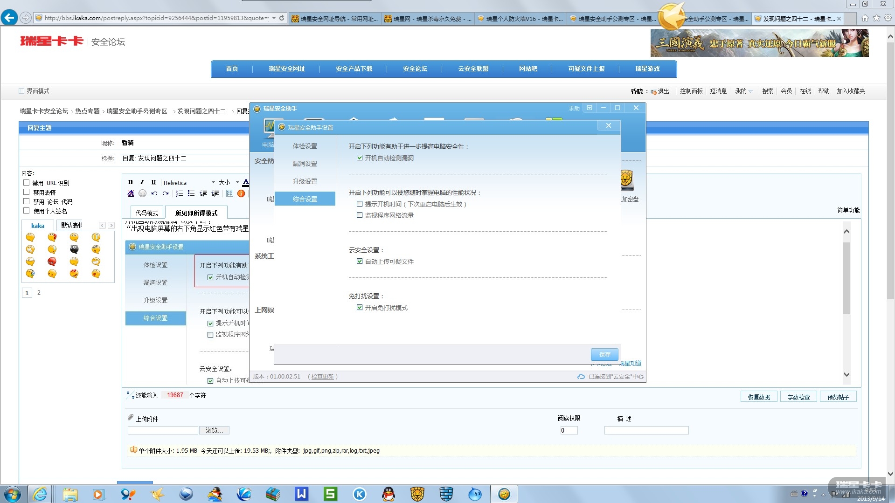Click the insert table icon
Viewport: 895px width, 503px height.
point(229,193)
